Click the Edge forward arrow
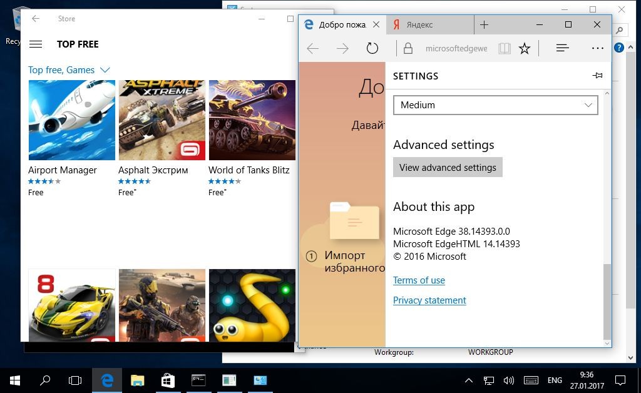This screenshot has height=393, width=641. click(x=342, y=49)
